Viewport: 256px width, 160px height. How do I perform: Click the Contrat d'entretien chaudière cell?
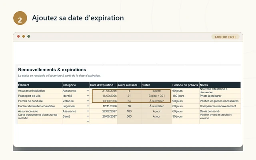(40, 106)
